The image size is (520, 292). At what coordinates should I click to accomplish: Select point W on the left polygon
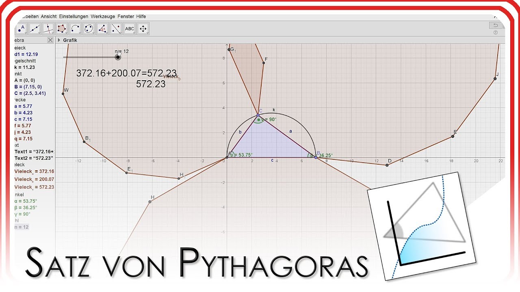point(63,94)
